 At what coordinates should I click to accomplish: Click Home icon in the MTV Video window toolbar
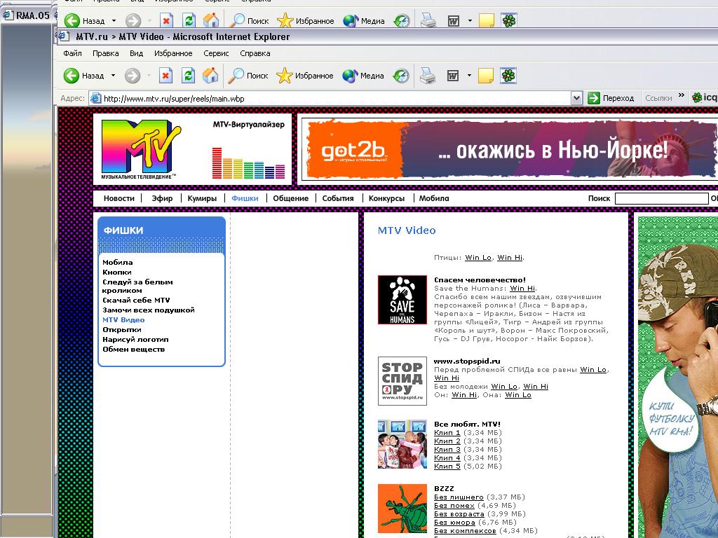point(210,76)
